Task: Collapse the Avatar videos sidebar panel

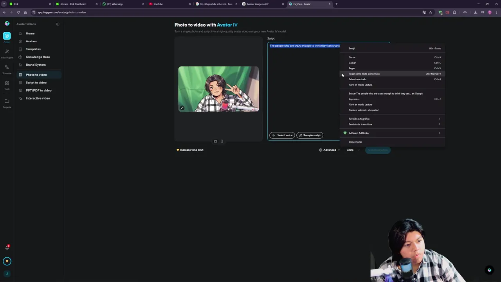Action: (x=58, y=24)
